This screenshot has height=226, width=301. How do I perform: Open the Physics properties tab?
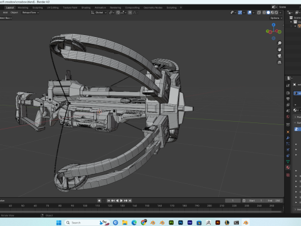[x=288, y=149]
